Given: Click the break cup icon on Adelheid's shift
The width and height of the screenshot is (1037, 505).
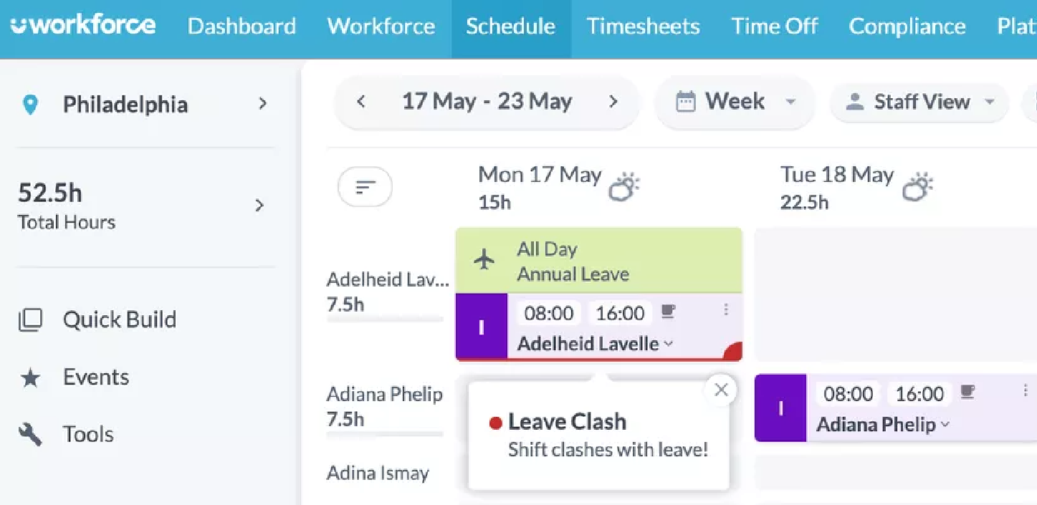Looking at the screenshot, I should click(x=668, y=309).
